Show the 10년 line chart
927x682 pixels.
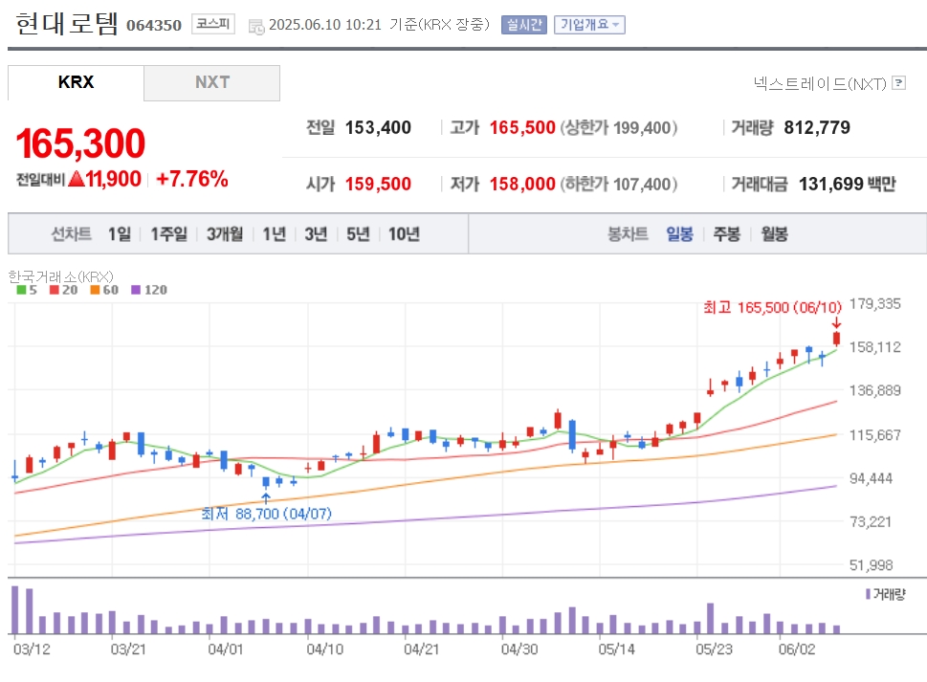(x=404, y=234)
